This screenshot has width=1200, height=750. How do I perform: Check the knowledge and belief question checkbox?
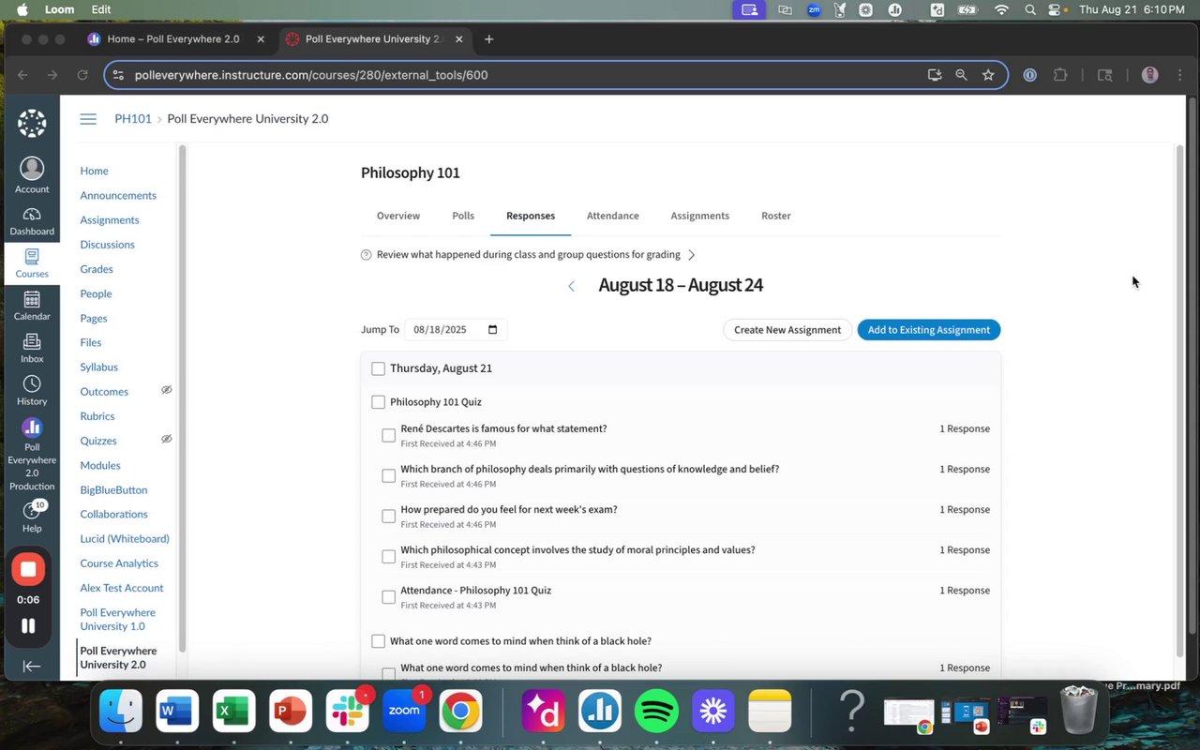click(x=388, y=475)
